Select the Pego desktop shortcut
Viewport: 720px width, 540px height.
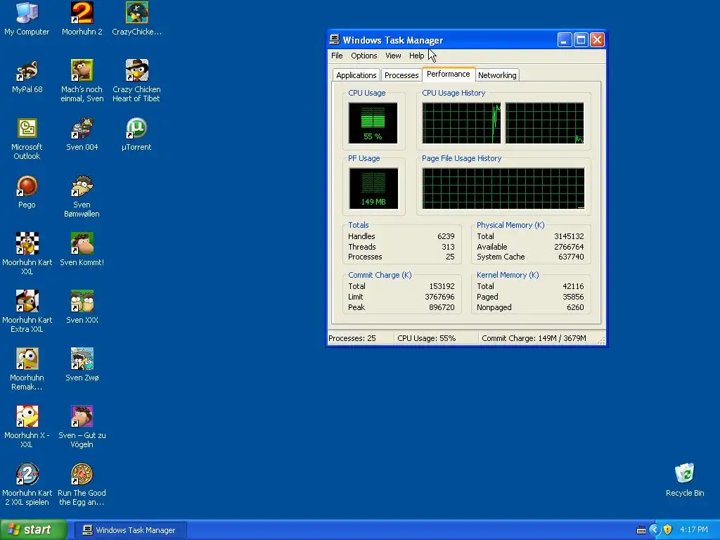click(27, 192)
